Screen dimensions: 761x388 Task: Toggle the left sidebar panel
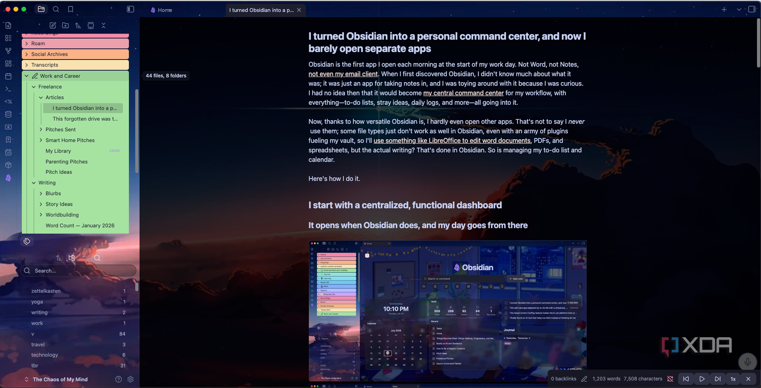[131, 9]
